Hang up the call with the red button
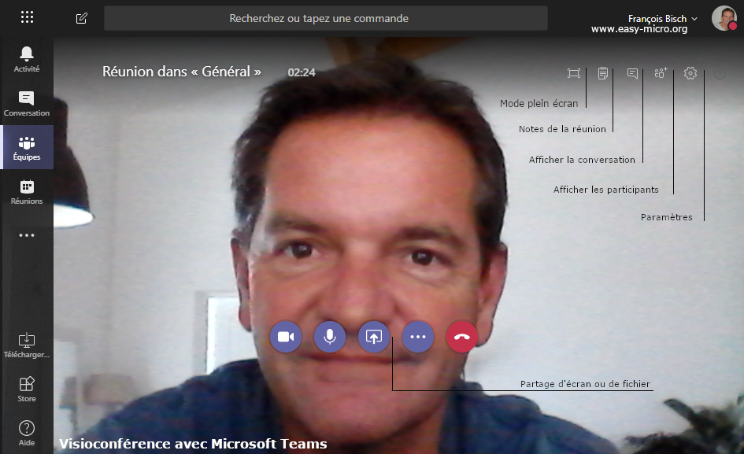 (461, 336)
